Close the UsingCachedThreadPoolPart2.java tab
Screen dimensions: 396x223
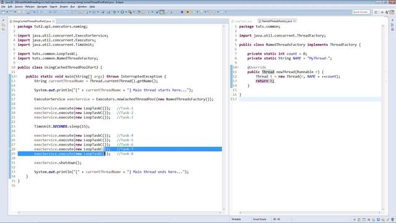[x=54, y=21]
